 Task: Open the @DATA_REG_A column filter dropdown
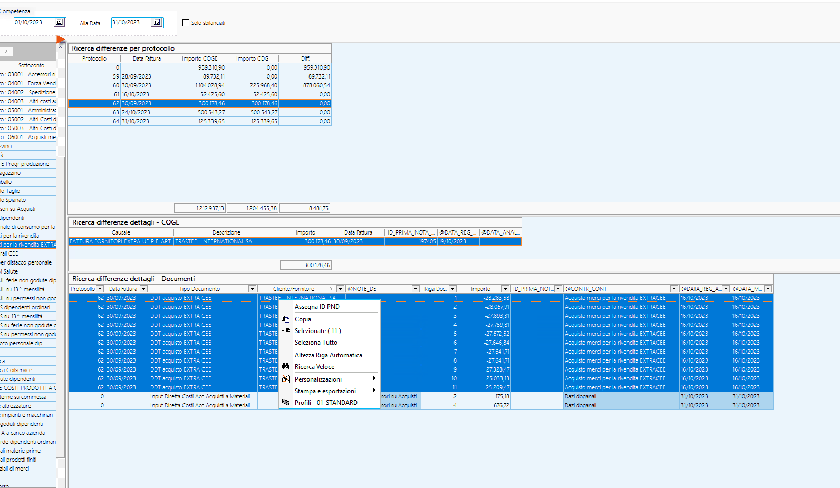coord(726,289)
